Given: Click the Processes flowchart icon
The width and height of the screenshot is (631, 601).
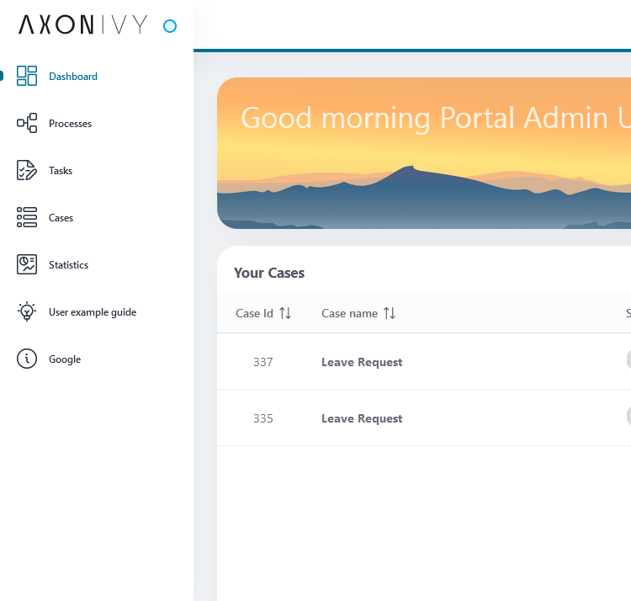Looking at the screenshot, I should 27,123.
